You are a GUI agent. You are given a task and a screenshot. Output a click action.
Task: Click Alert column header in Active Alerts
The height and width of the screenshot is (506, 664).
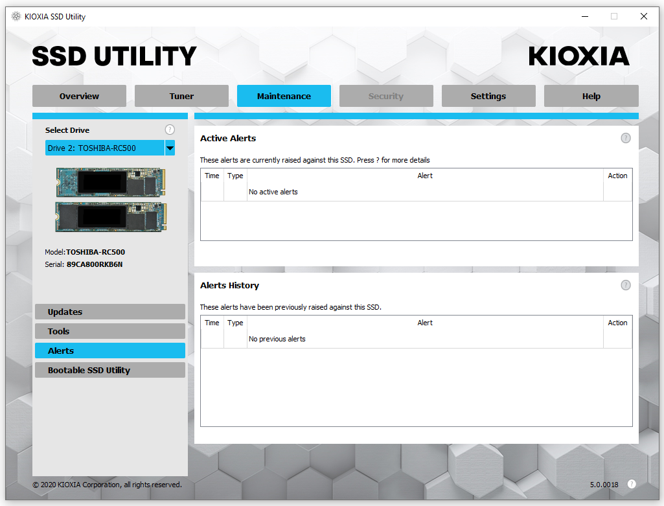pyautogui.click(x=425, y=176)
